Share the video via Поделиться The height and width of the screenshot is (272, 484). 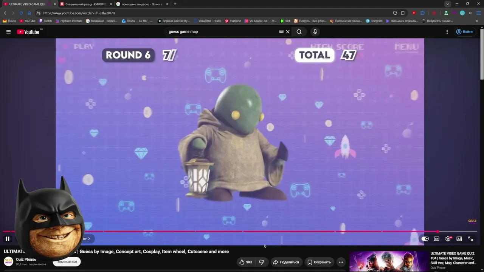coord(286,262)
